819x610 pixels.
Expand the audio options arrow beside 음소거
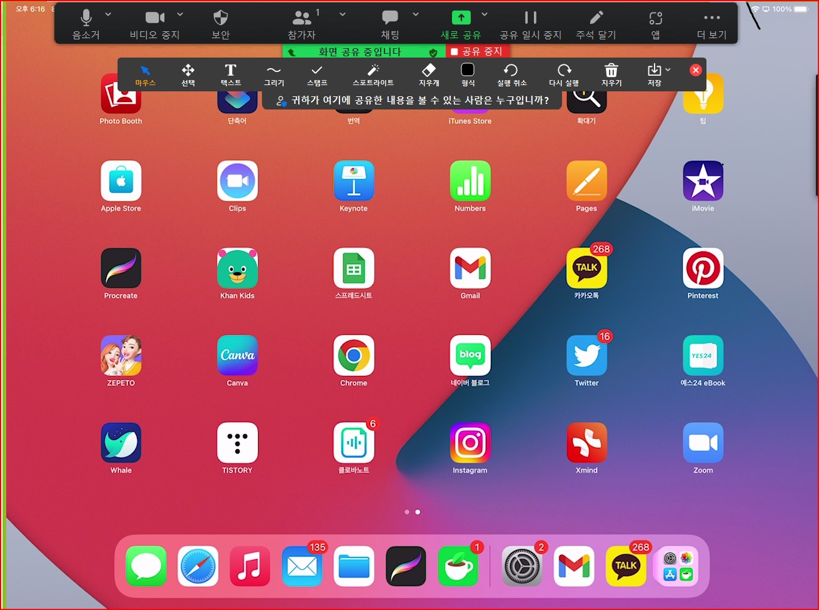[x=108, y=14]
